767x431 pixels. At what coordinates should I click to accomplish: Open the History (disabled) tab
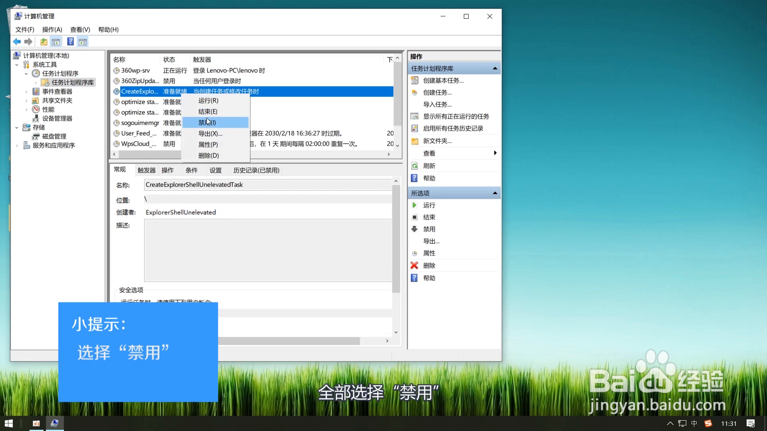tap(256, 170)
